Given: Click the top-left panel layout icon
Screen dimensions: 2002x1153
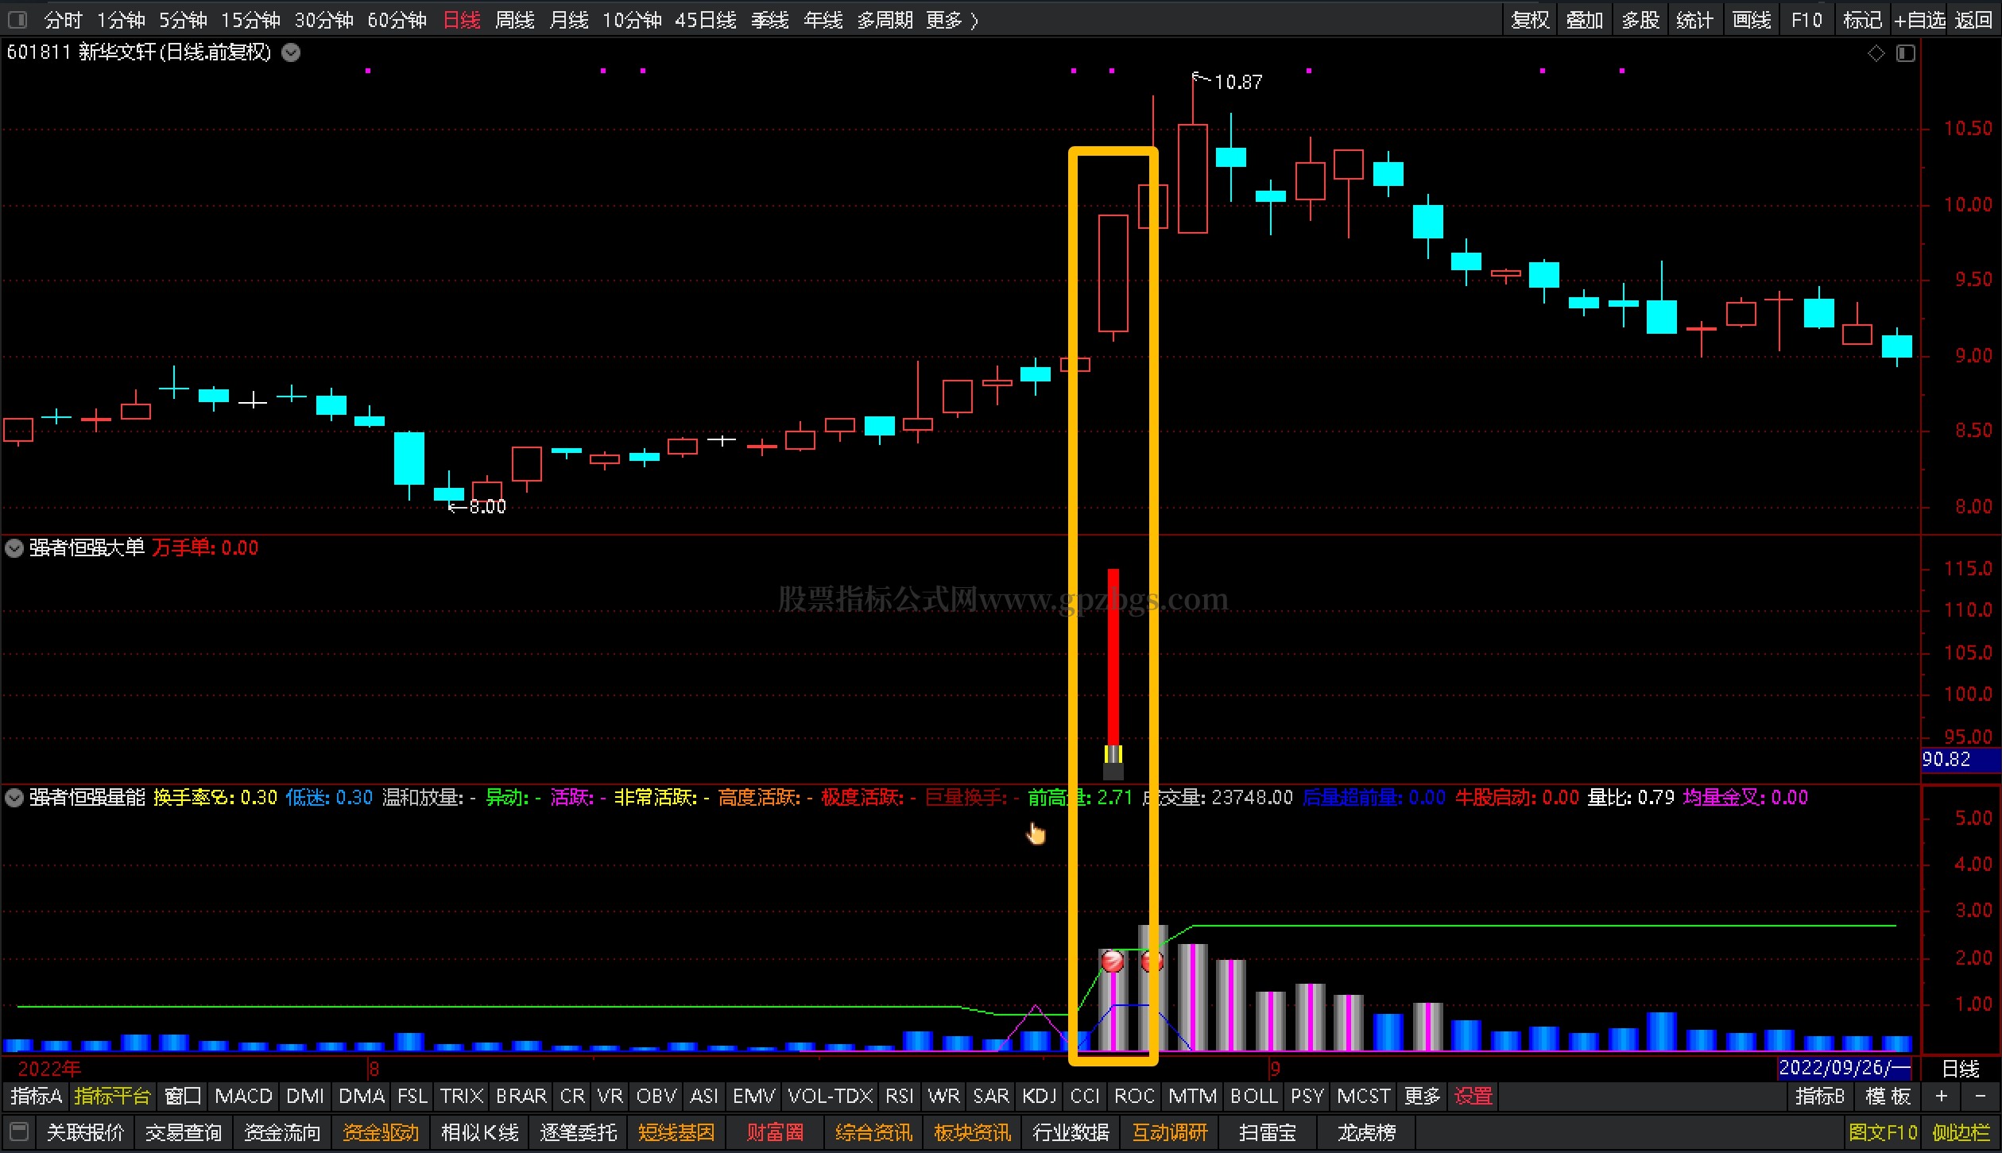Looking at the screenshot, I should click(x=17, y=19).
